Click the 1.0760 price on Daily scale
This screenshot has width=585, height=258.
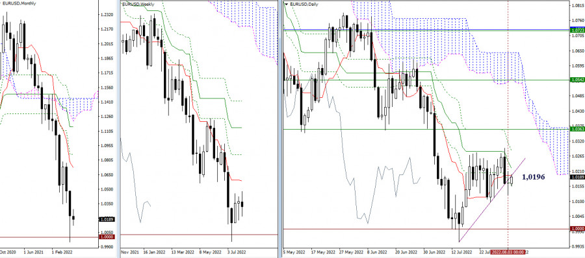click(x=577, y=21)
